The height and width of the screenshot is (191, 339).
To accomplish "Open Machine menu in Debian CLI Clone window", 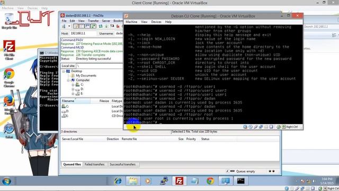I will click(x=131, y=22).
